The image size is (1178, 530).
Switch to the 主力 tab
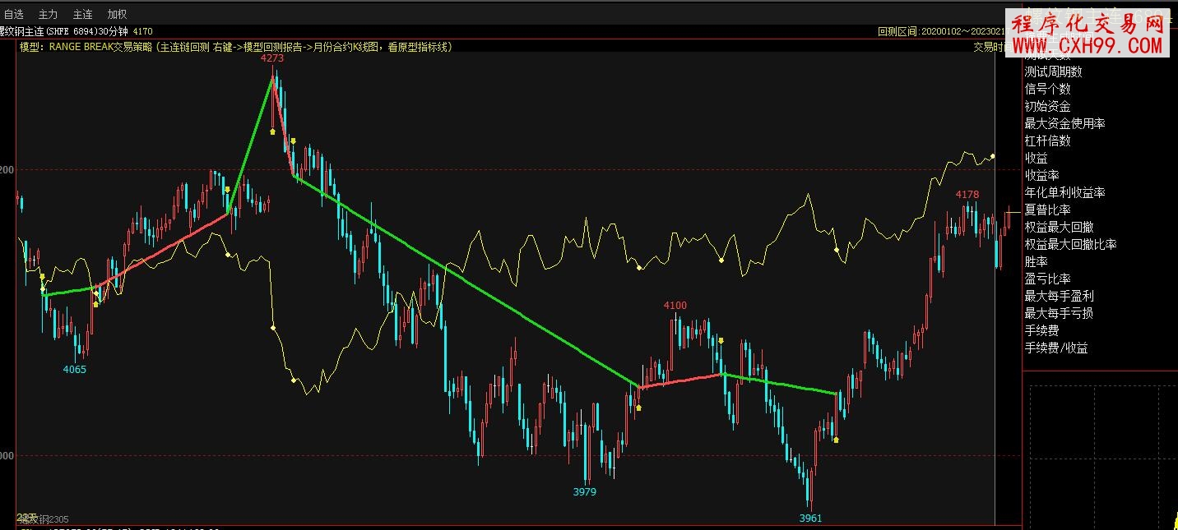click(x=48, y=14)
